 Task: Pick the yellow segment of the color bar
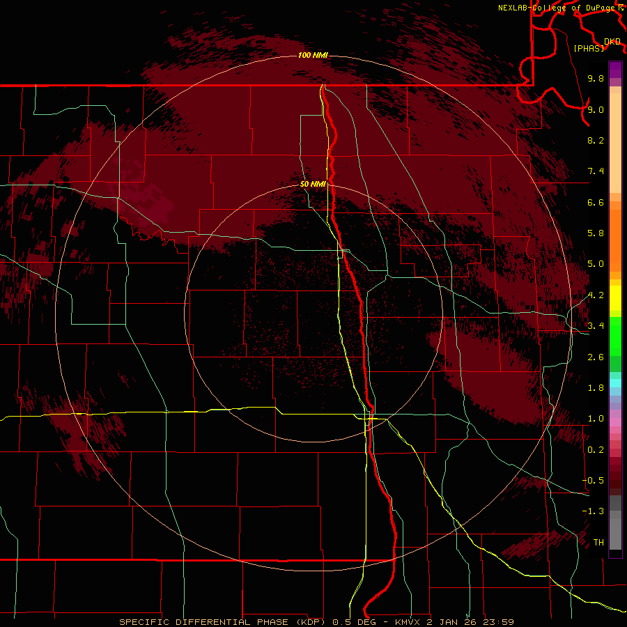[615, 298]
